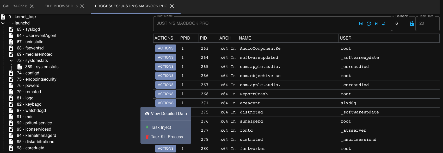Click the file icon next to 74 - configd
The image size is (443, 153).
click(x=11, y=73)
